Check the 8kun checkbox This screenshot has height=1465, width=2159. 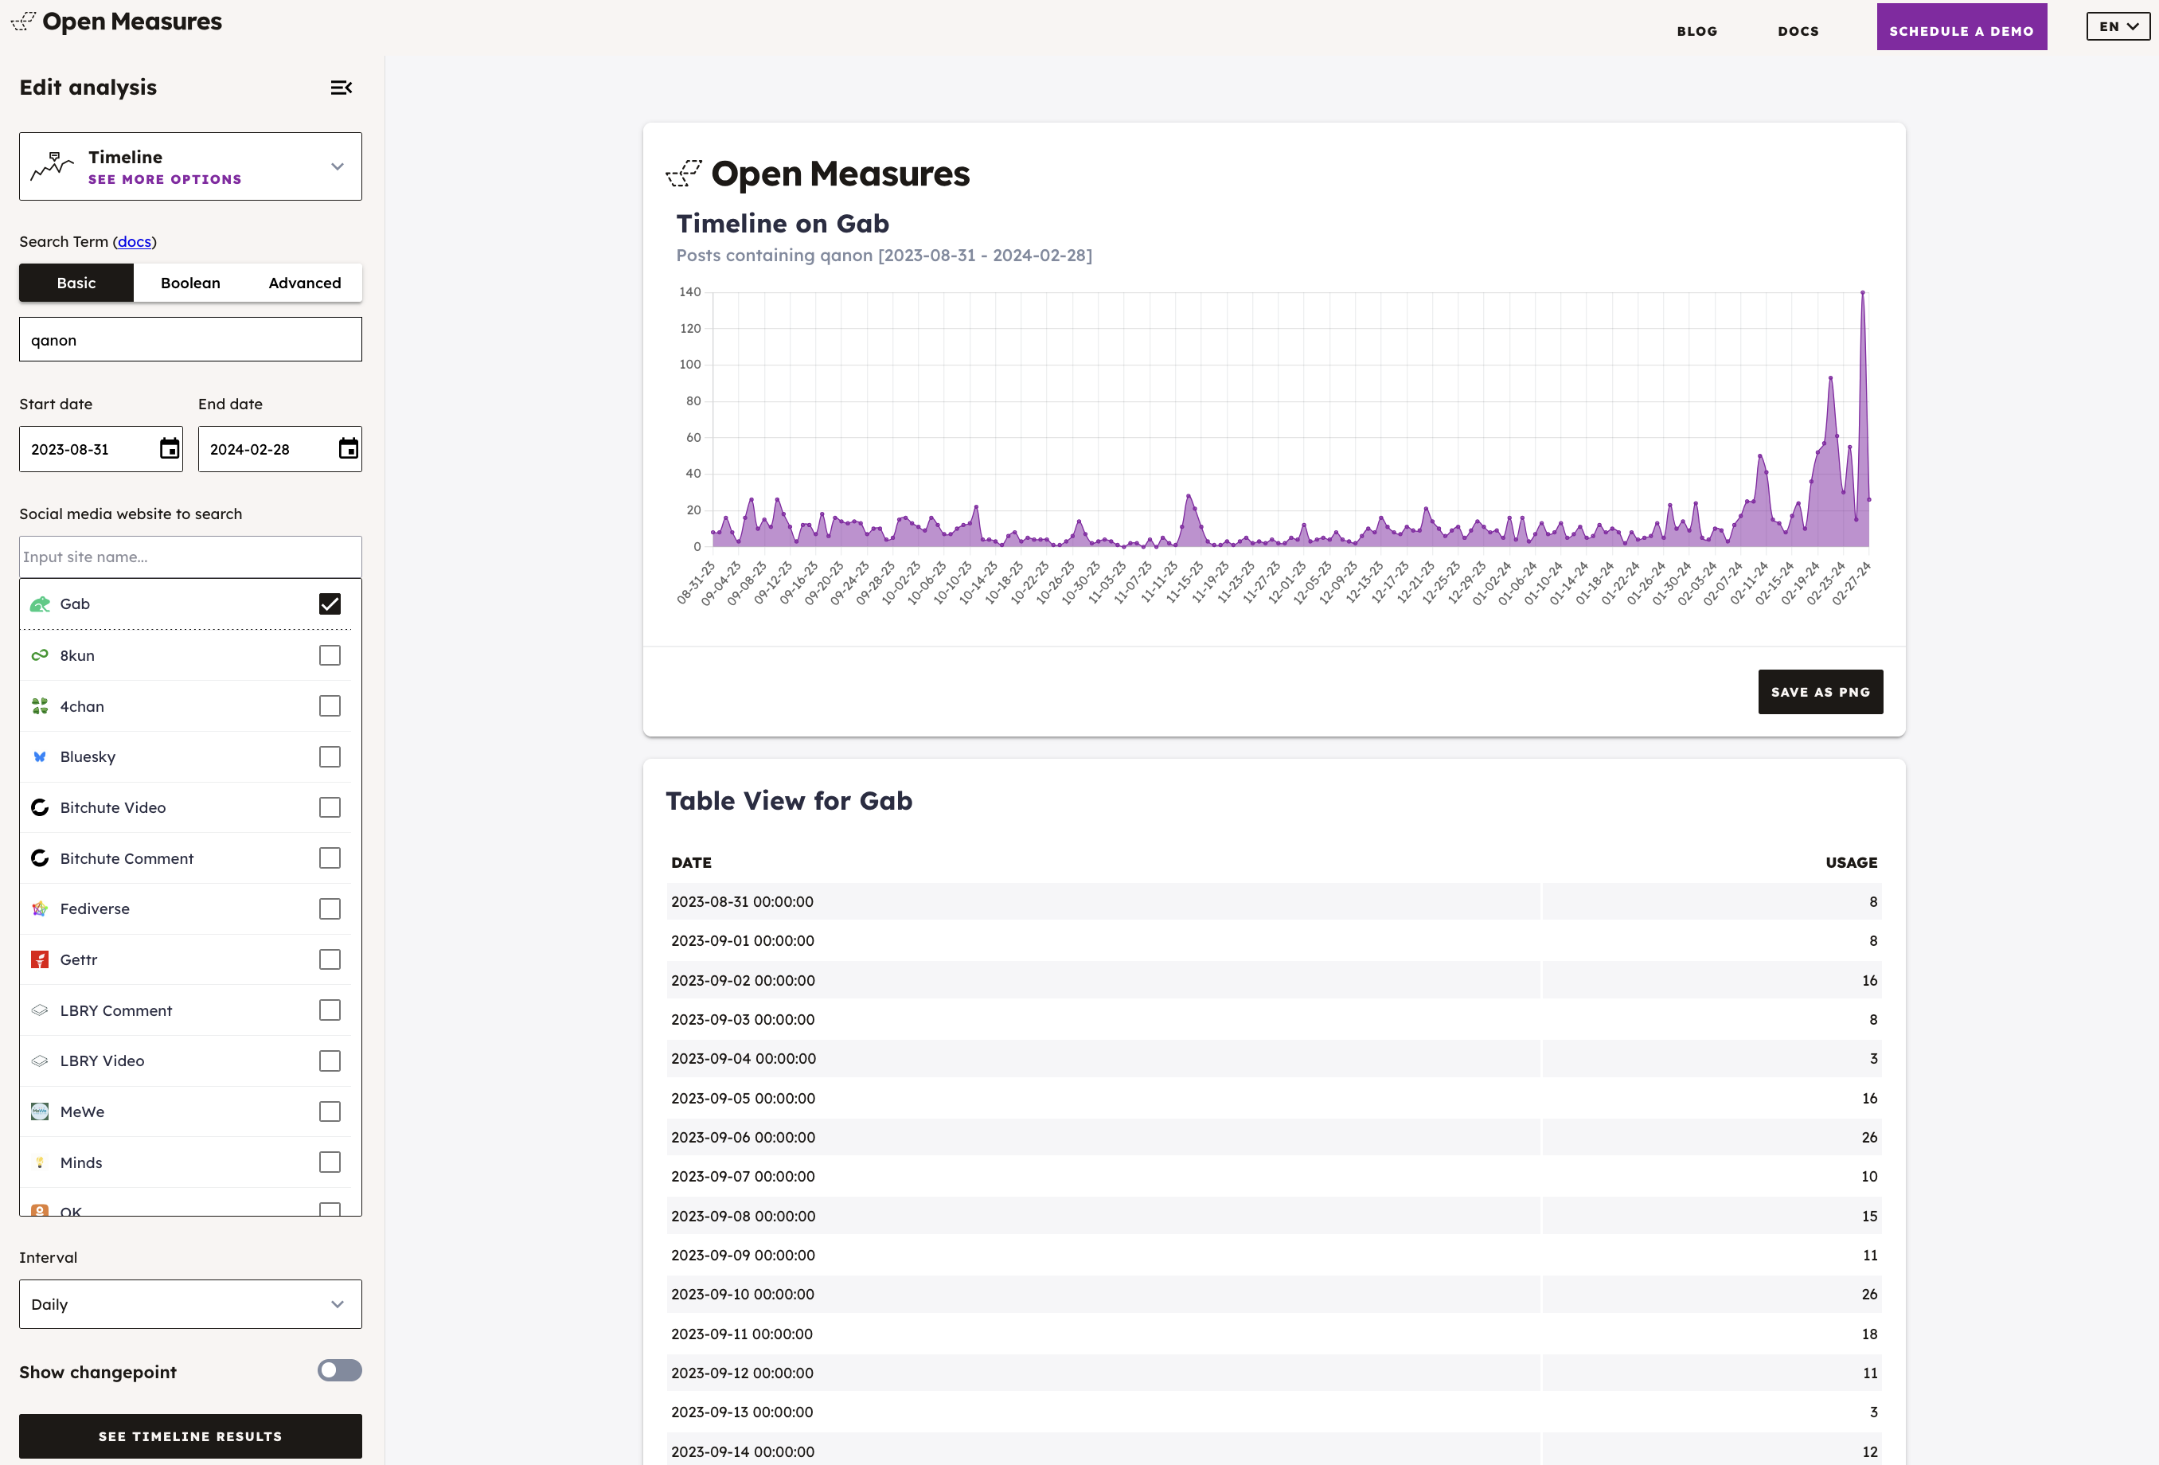coord(330,655)
